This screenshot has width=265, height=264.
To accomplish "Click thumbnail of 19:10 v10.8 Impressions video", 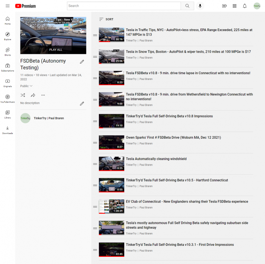I will click(x=112, y=121).
